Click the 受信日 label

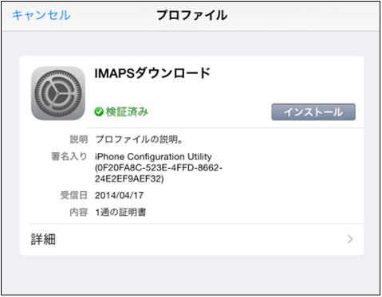pyautogui.click(x=74, y=195)
